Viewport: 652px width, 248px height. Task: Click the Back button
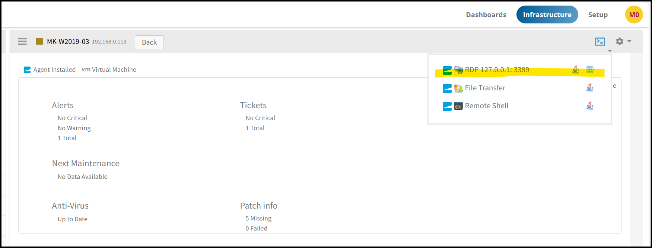point(149,42)
